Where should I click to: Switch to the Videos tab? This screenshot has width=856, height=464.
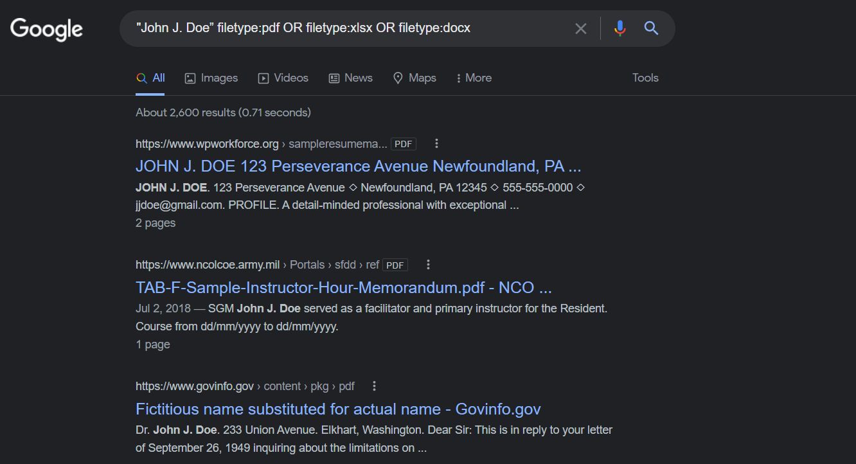click(283, 78)
